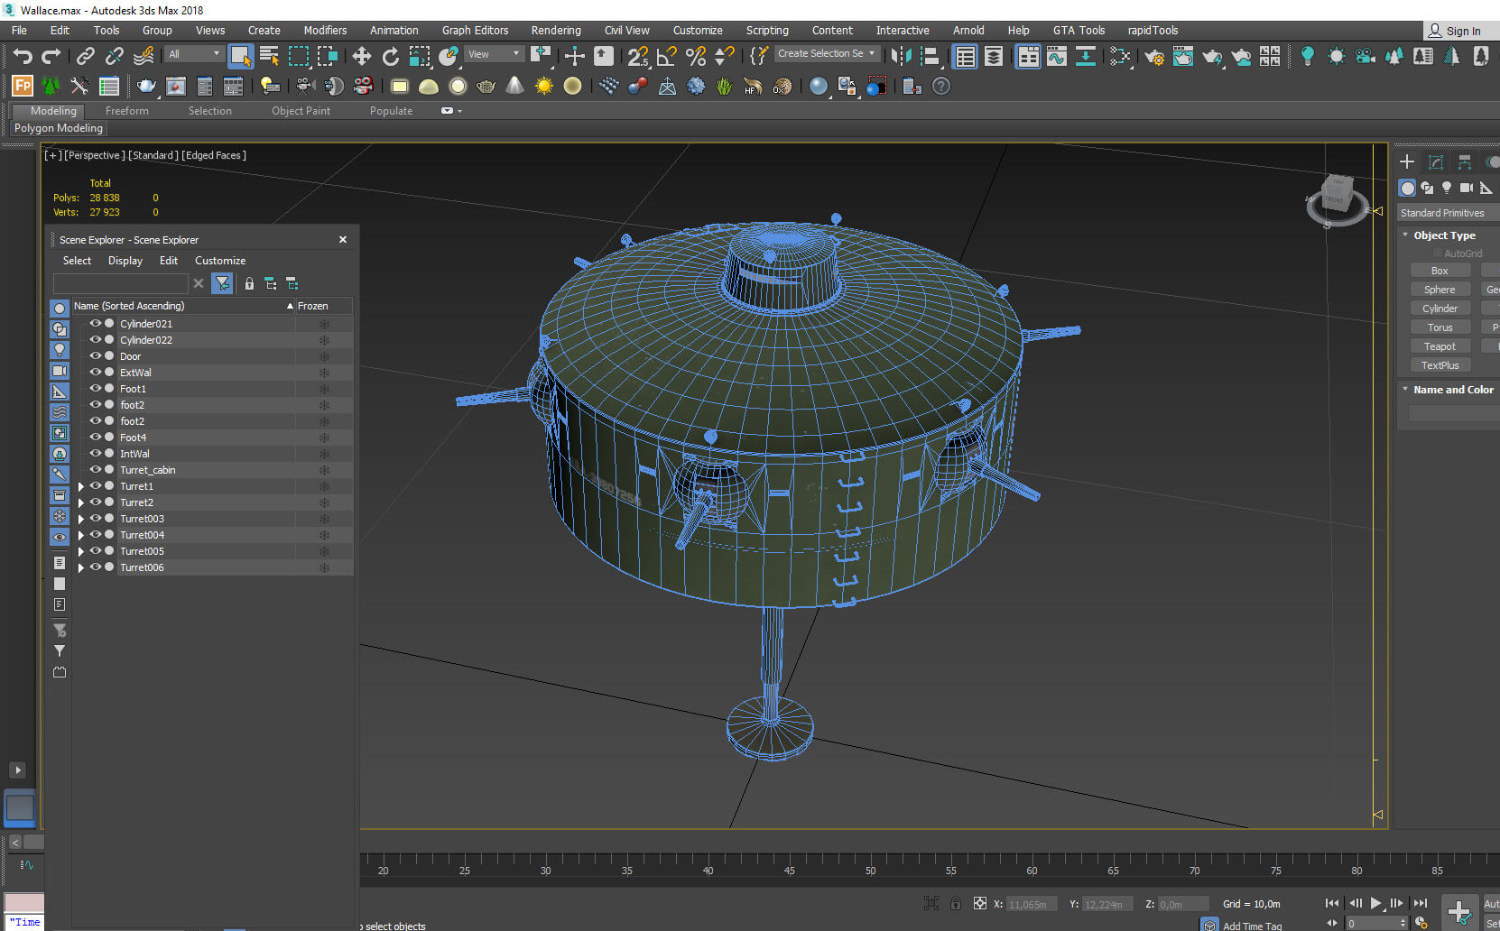The height and width of the screenshot is (931, 1500).
Task: Expand the Turret1 tree node
Action: coord(81,487)
